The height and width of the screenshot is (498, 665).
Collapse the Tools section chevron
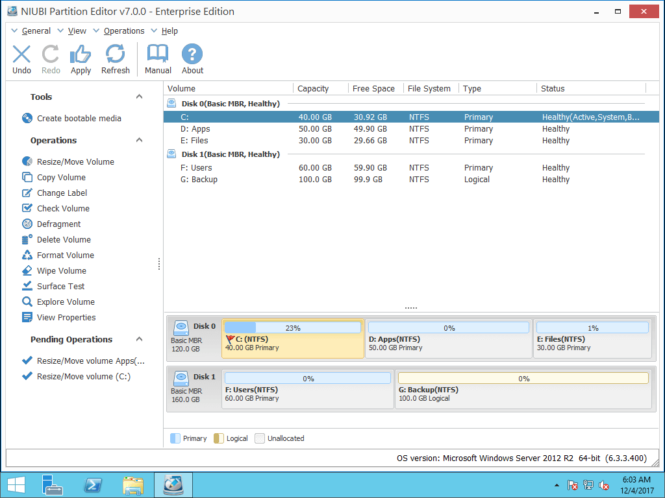pyautogui.click(x=139, y=97)
